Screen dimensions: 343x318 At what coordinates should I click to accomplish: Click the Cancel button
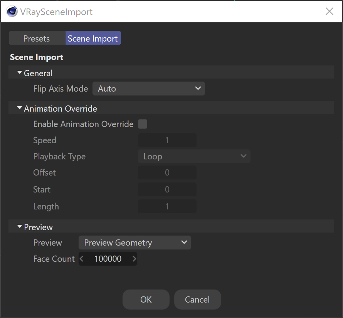197,300
